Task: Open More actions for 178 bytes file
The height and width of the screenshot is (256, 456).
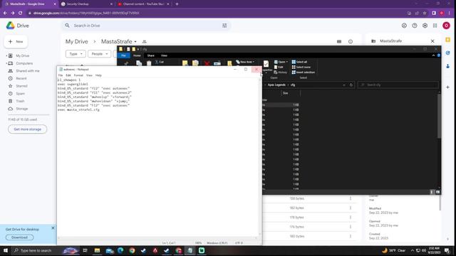Action: (351, 218)
